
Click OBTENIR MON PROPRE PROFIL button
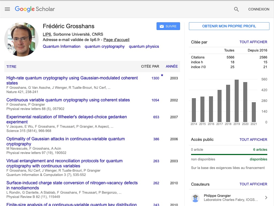point(229,26)
